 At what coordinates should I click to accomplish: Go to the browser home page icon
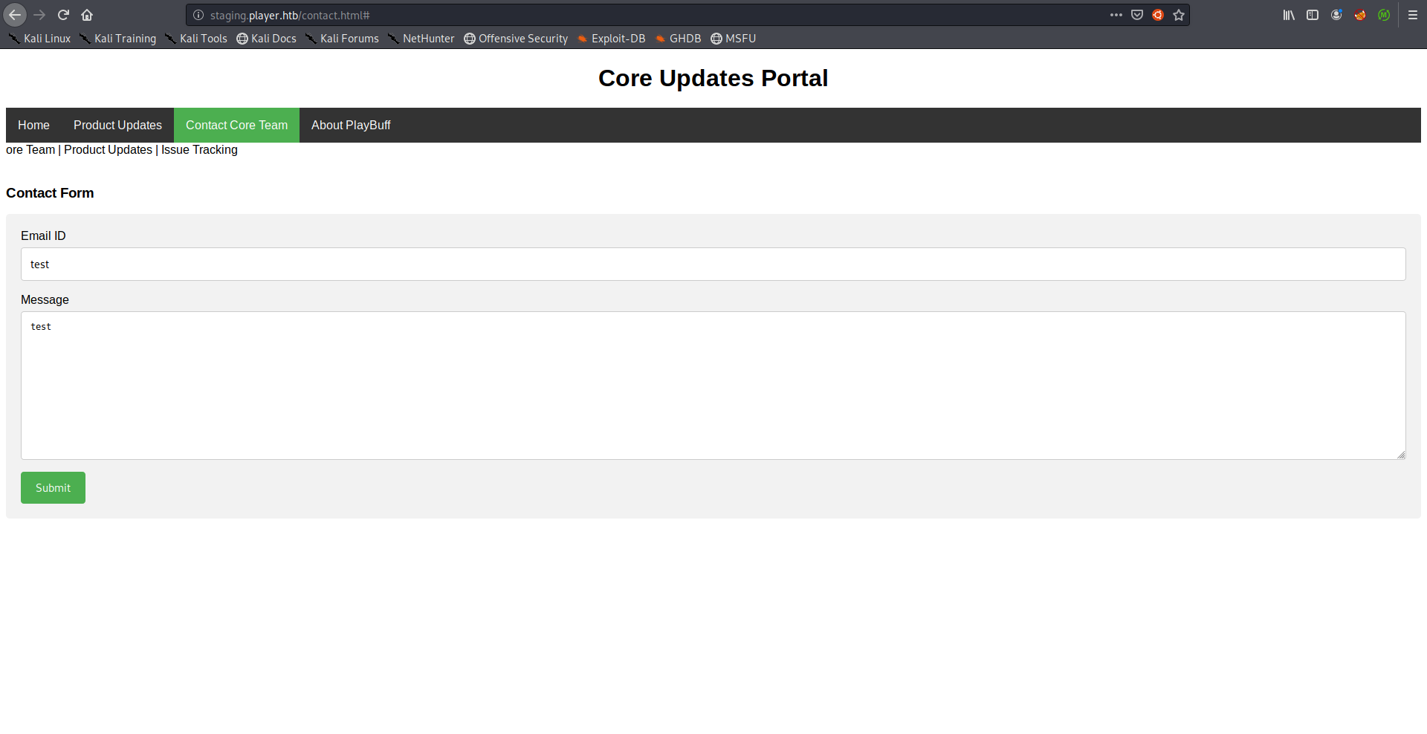(x=87, y=15)
